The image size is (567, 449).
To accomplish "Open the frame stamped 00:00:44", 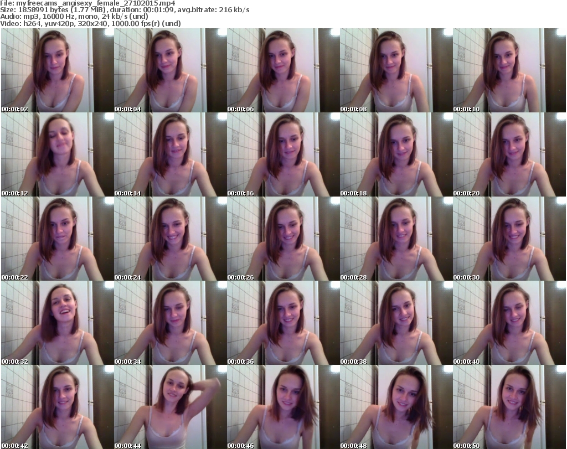I will point(171,407).
